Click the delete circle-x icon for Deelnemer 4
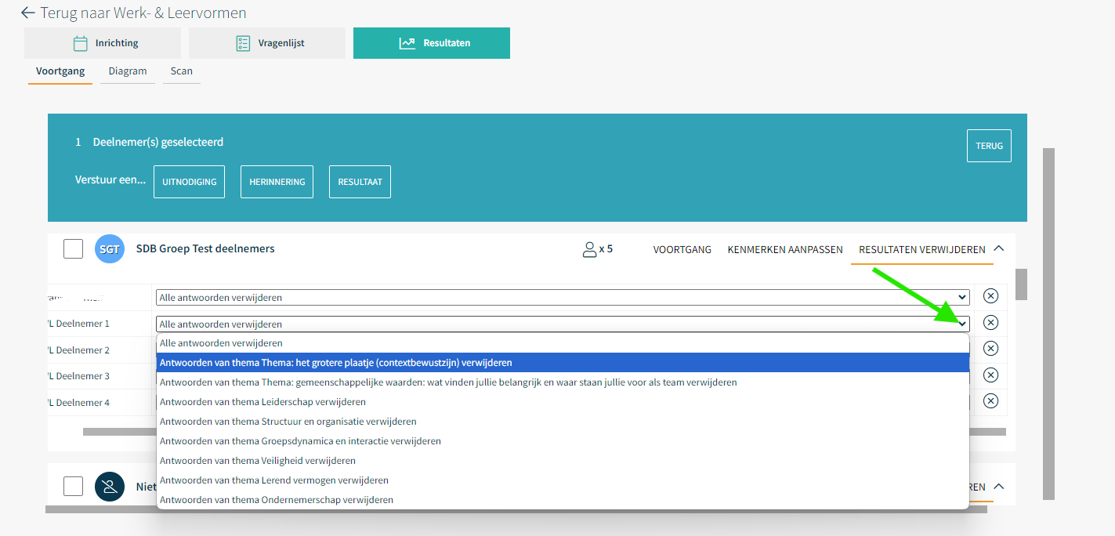The image size is (1115, 536). point(990,401)
